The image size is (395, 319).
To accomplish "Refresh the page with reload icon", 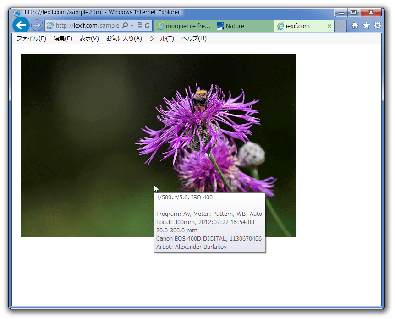I will pos(147,26).
